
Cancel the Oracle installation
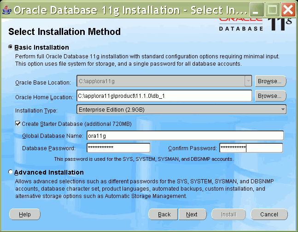coord(269,215)
